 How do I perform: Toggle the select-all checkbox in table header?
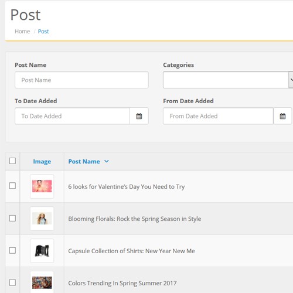[12, 161]
